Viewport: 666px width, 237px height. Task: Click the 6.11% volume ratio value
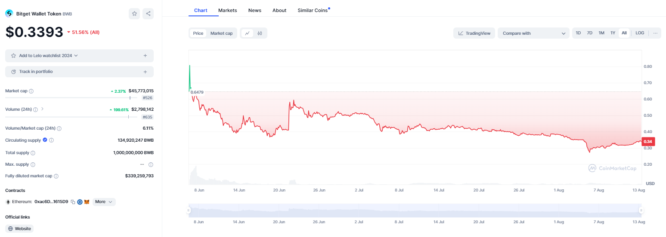[x=147, y=128]
